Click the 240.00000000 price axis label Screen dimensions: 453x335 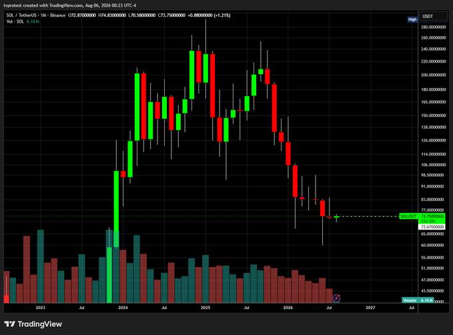point(434,49)
